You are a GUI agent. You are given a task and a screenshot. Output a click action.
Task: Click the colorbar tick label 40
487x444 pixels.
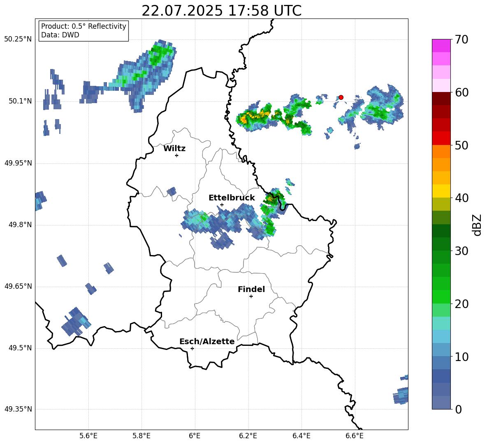pyautogui.click(x=461, y=198)
